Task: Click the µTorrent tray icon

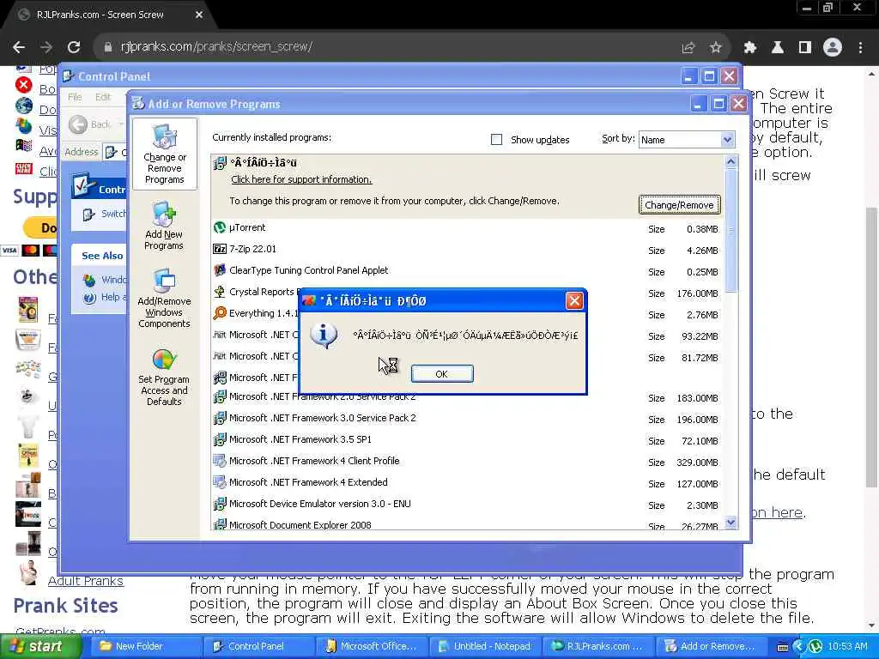Action: point(815,646)
